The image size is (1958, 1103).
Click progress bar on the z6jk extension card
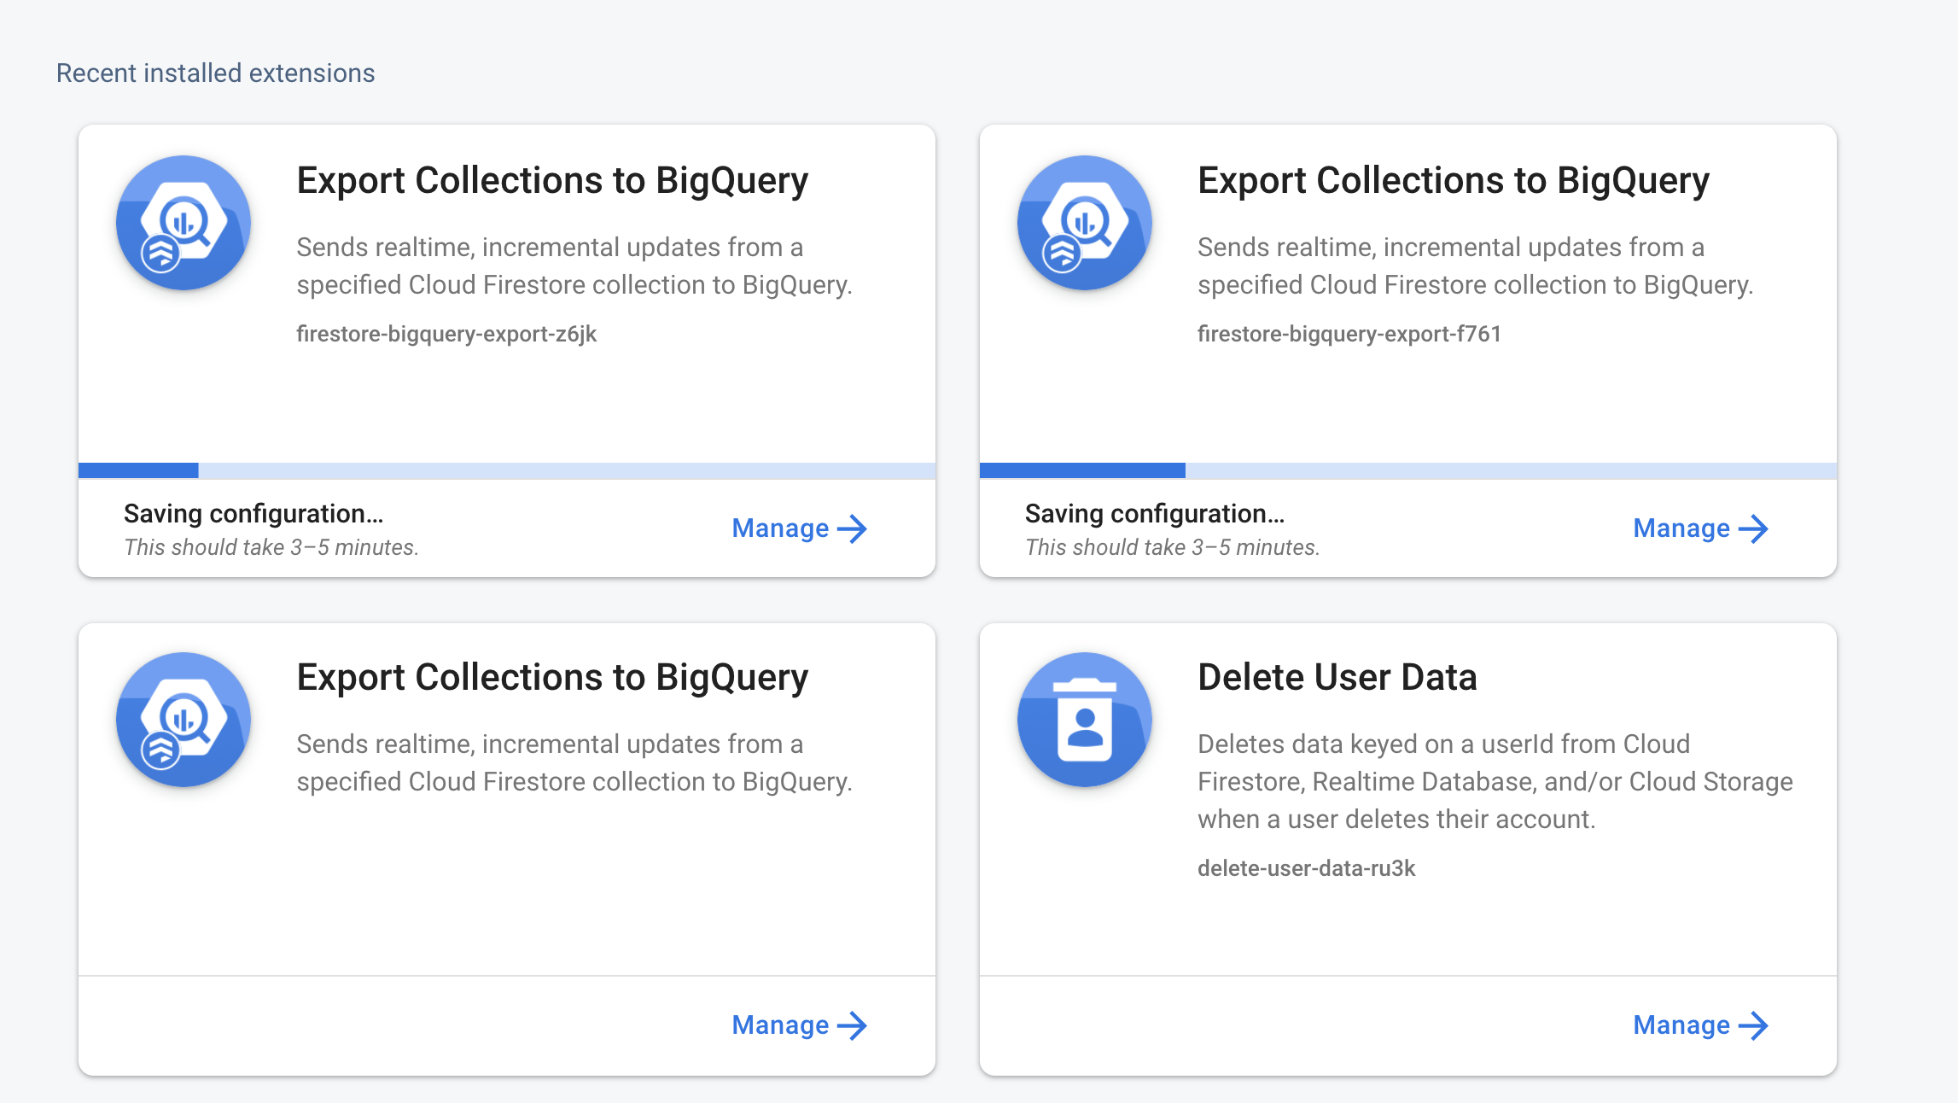tap(507, 470)
